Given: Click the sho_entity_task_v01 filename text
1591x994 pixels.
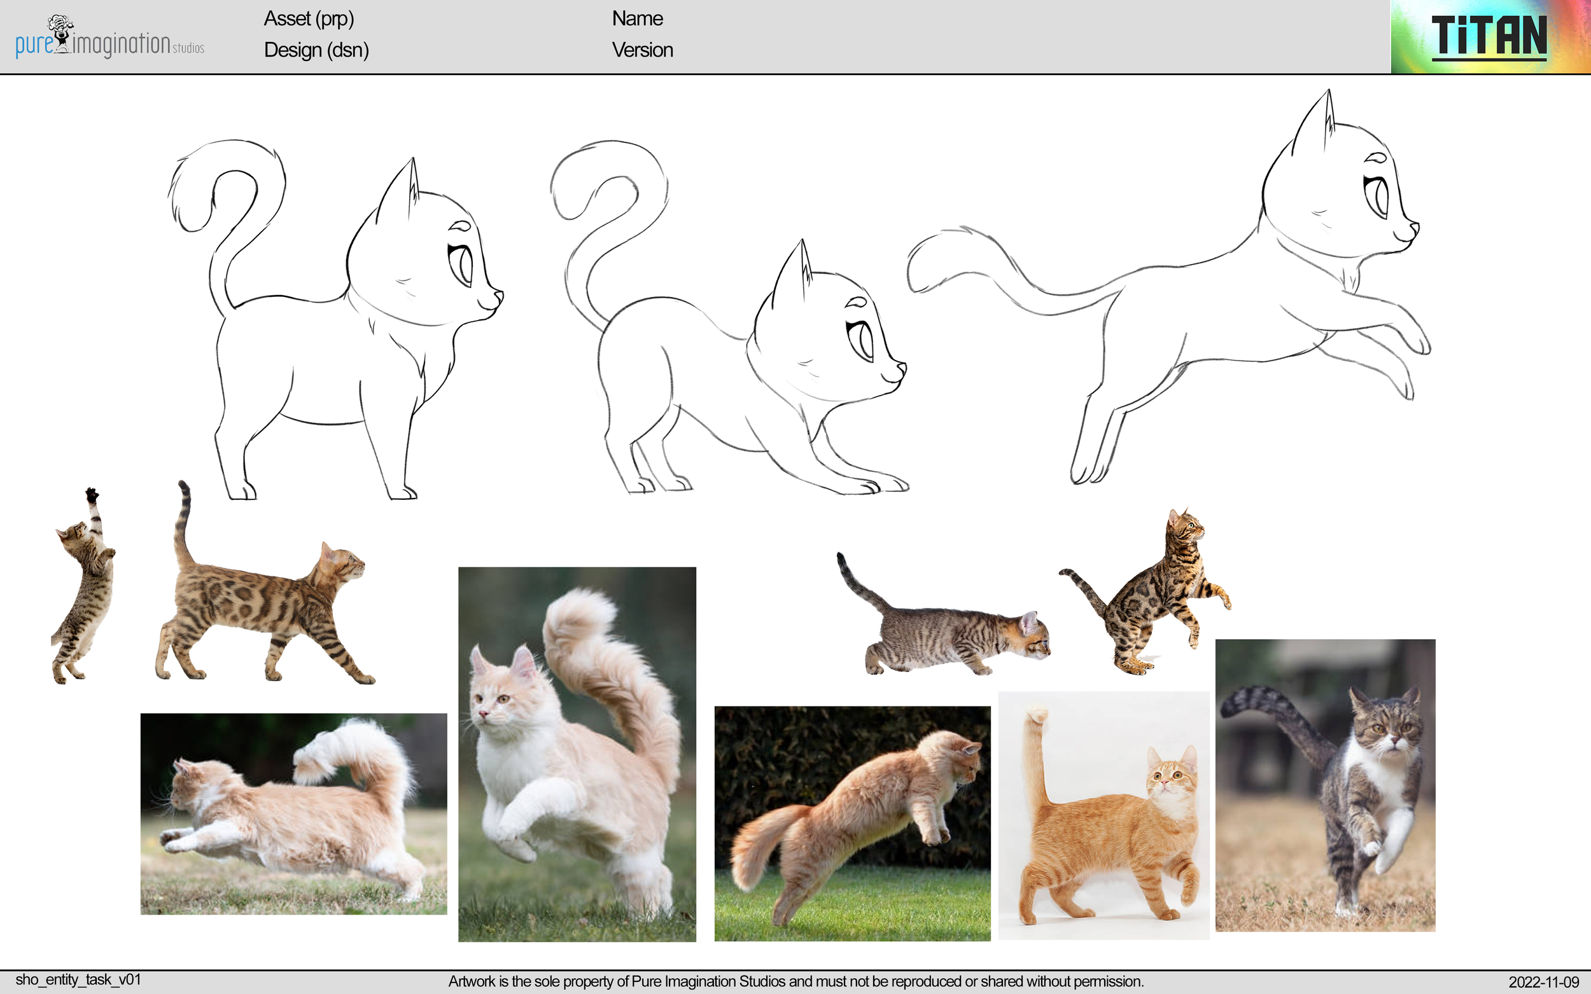Looking at the screenshot, I should point(78,979).
